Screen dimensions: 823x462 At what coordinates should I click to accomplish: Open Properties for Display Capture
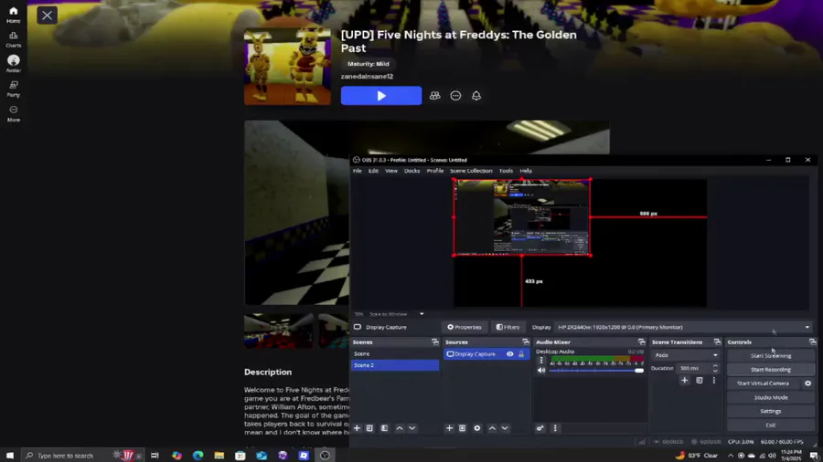[464, 328]
